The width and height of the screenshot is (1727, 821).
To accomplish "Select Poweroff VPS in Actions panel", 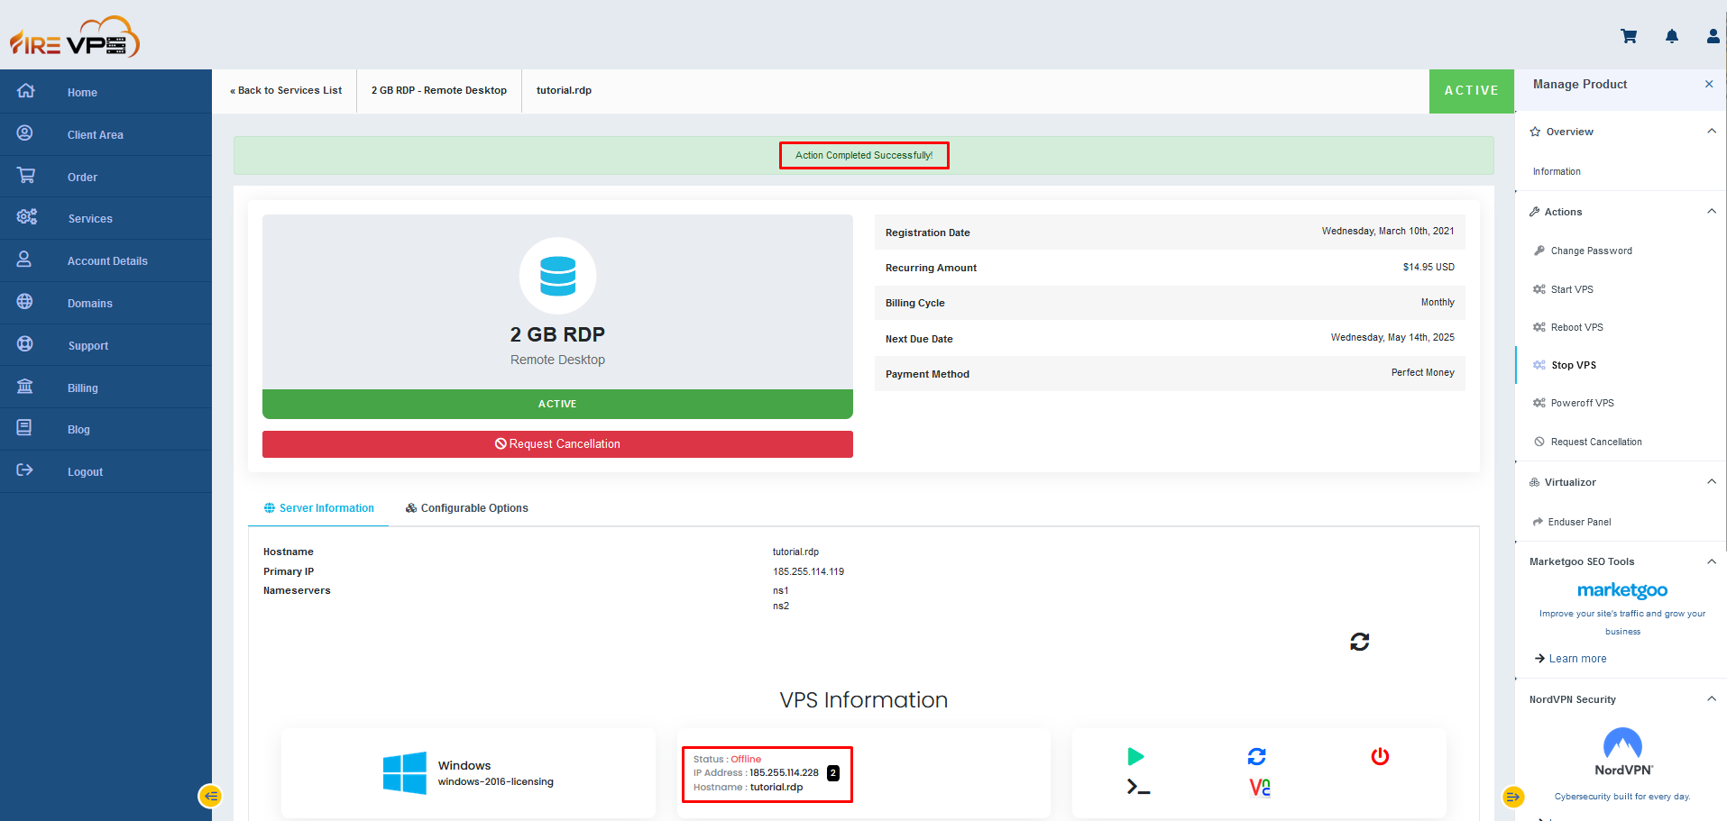I will (x=1583, y=403).
